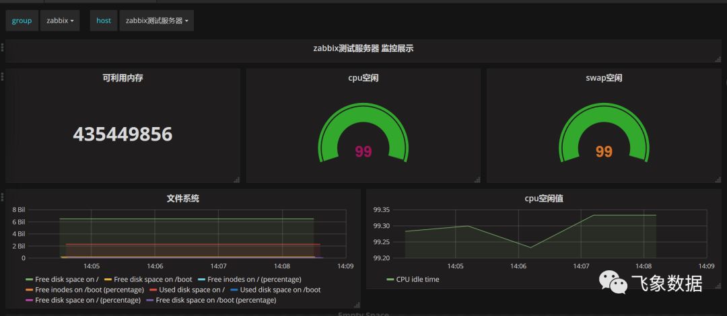Toggle the 'Free inodes on /boot (percentage)' series label
Viewport: 727px width, 316px height.
pyautogui.click(x=90, y=290)
